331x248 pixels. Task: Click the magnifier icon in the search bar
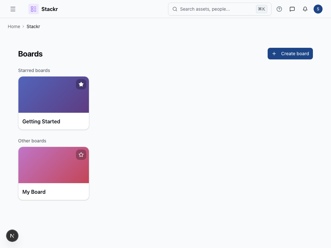175,9
